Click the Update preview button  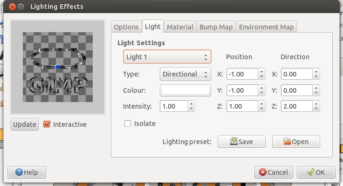tap(25, 124)
